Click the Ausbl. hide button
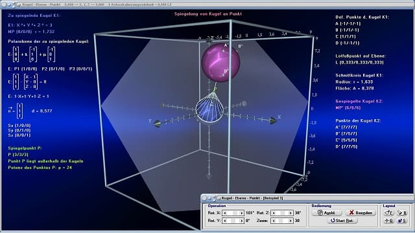 pos(327,213)
